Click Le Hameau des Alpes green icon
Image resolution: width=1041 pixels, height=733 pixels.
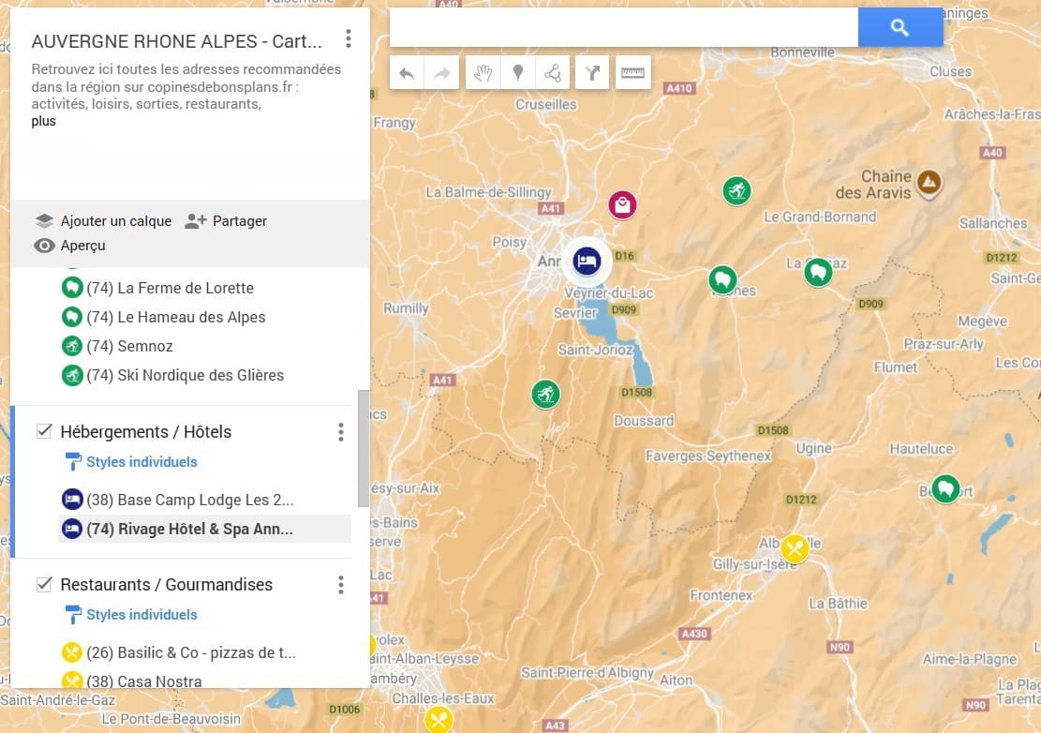point(72,318)
